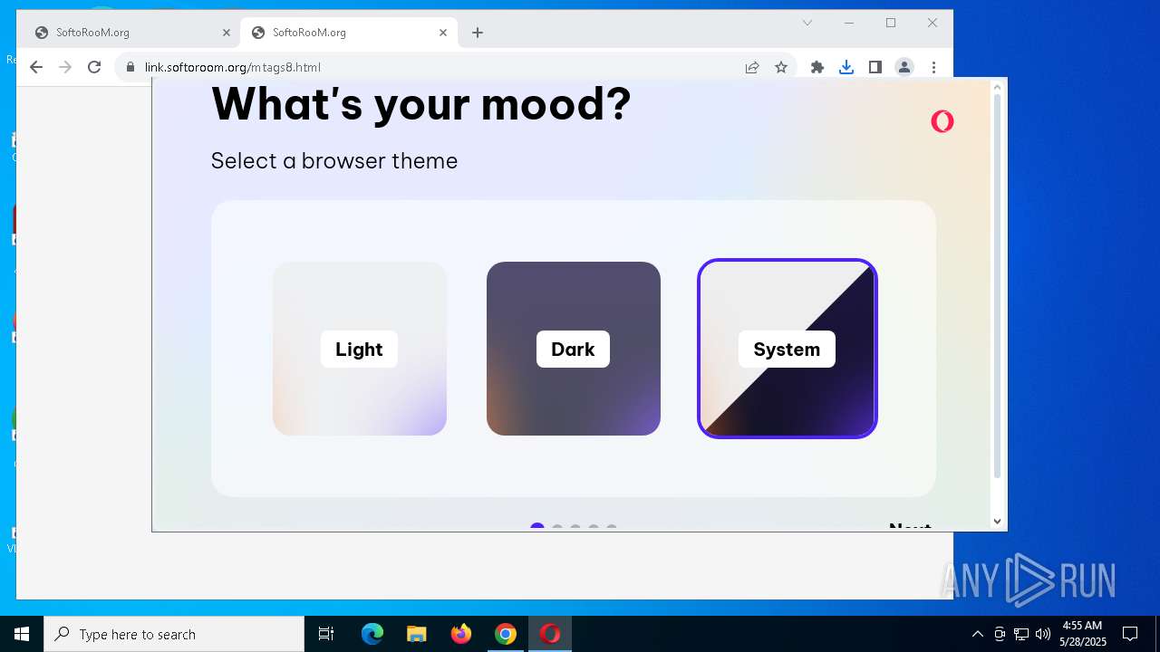
Task: Open the tab search chevron
Action: [807, 23]
